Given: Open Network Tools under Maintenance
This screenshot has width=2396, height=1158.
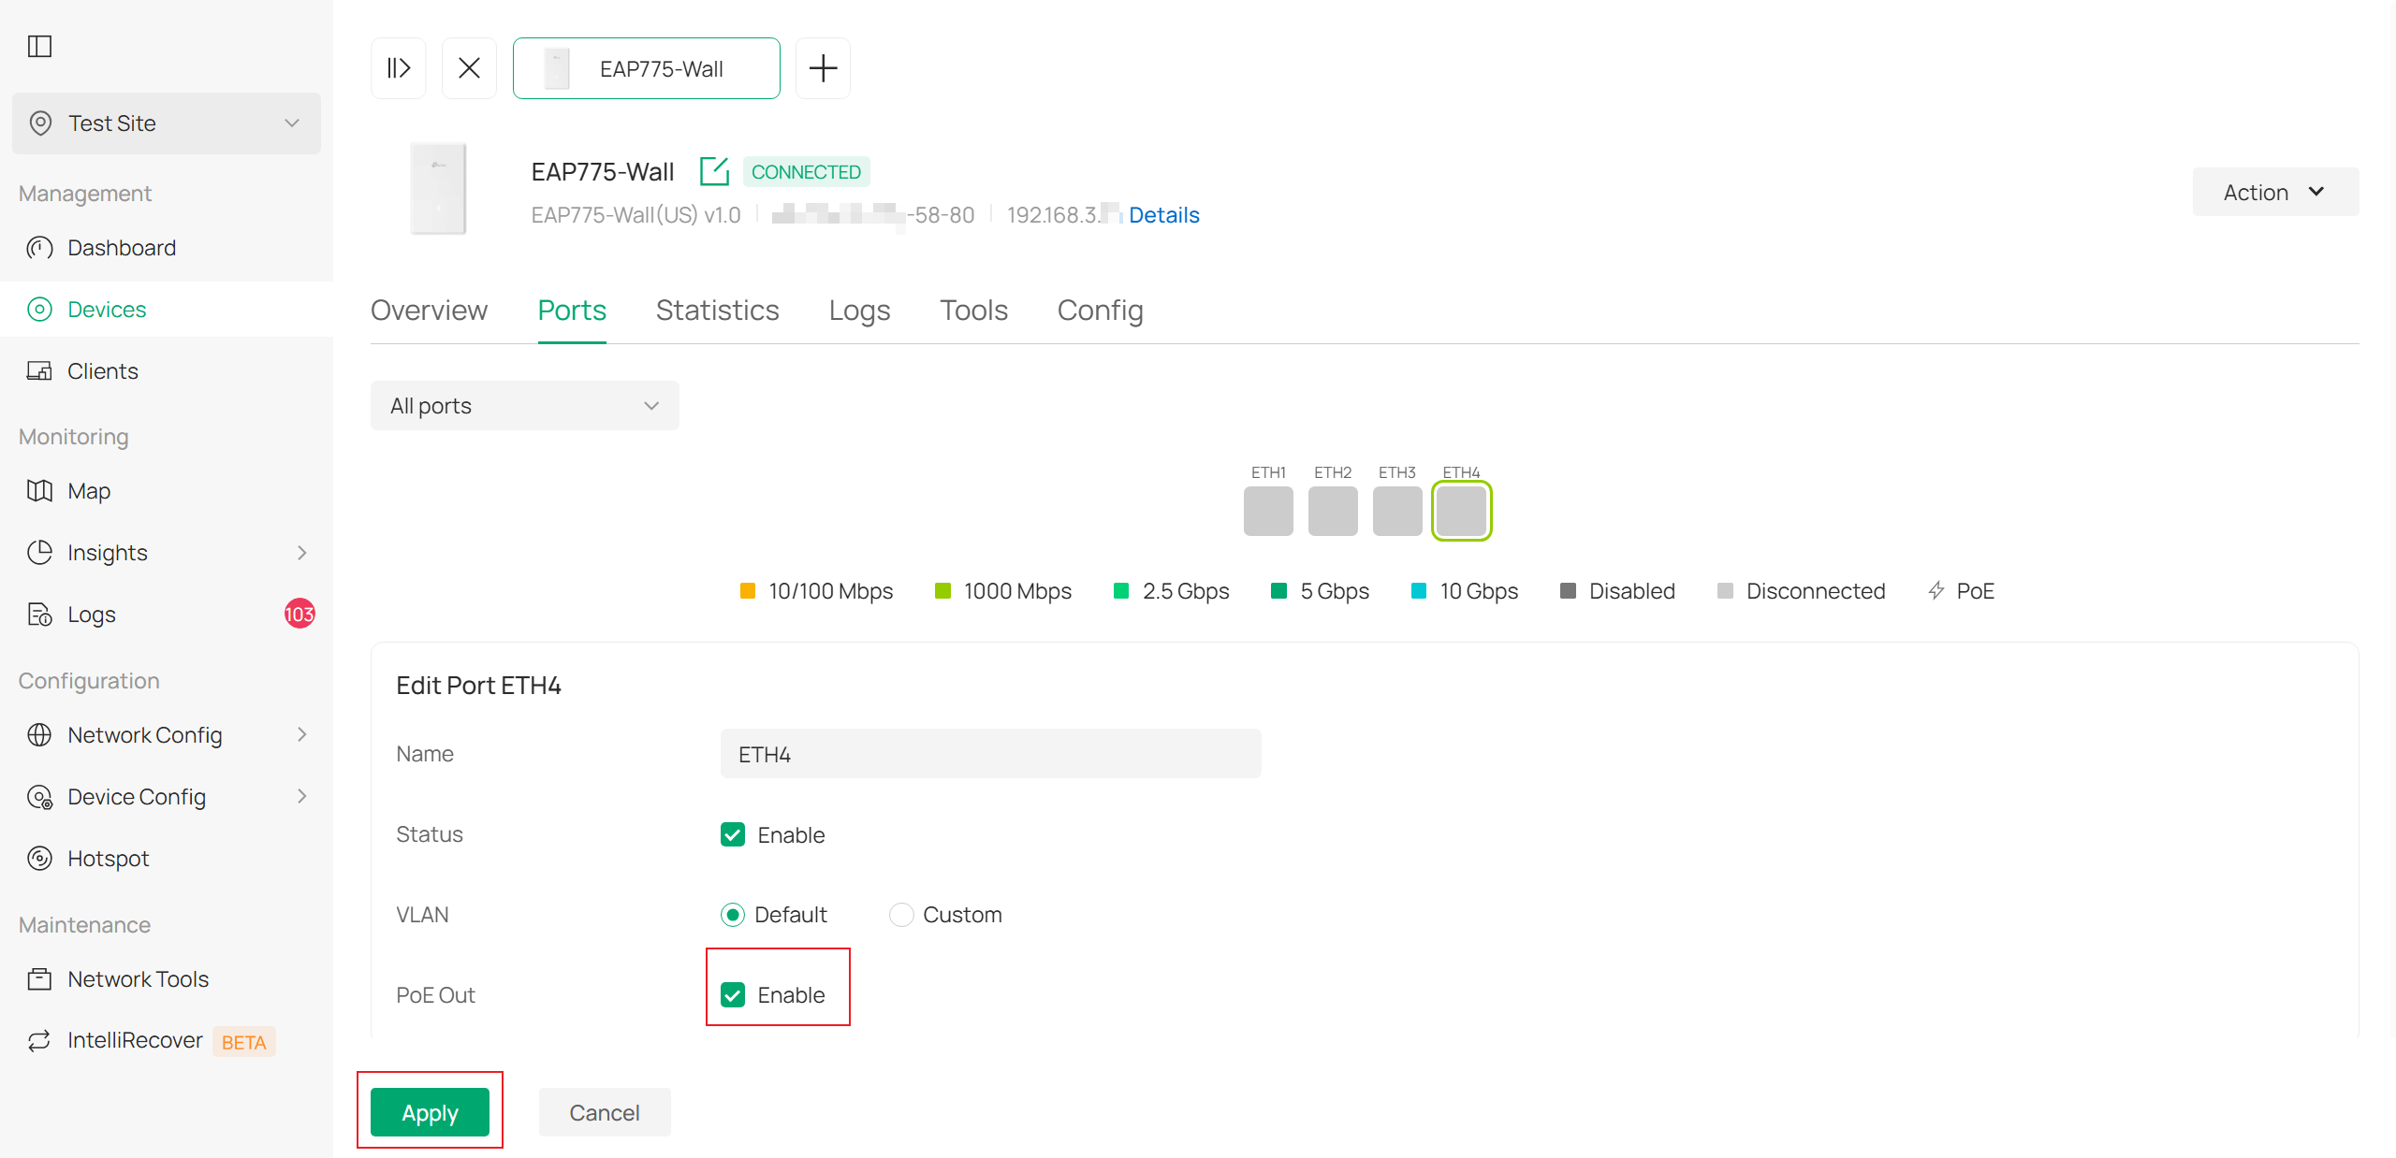Looking at the screenshot, I should coord(138,978).
